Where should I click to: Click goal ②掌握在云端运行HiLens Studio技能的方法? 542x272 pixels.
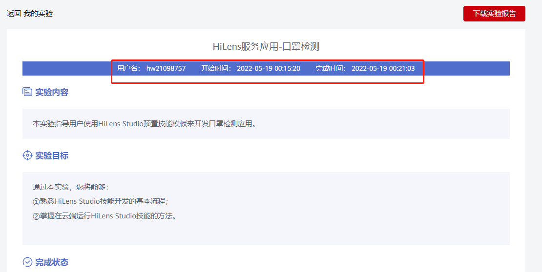tap(104, 216)
